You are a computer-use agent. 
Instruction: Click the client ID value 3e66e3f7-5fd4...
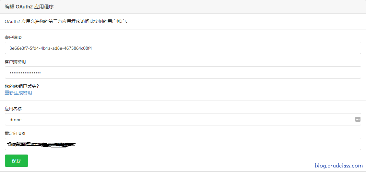pyautogui.click(x=51, y=48)
